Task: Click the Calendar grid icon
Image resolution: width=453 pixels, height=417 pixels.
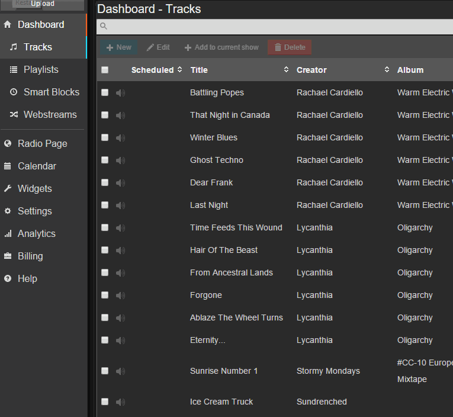Action: [x=8, y=166]
